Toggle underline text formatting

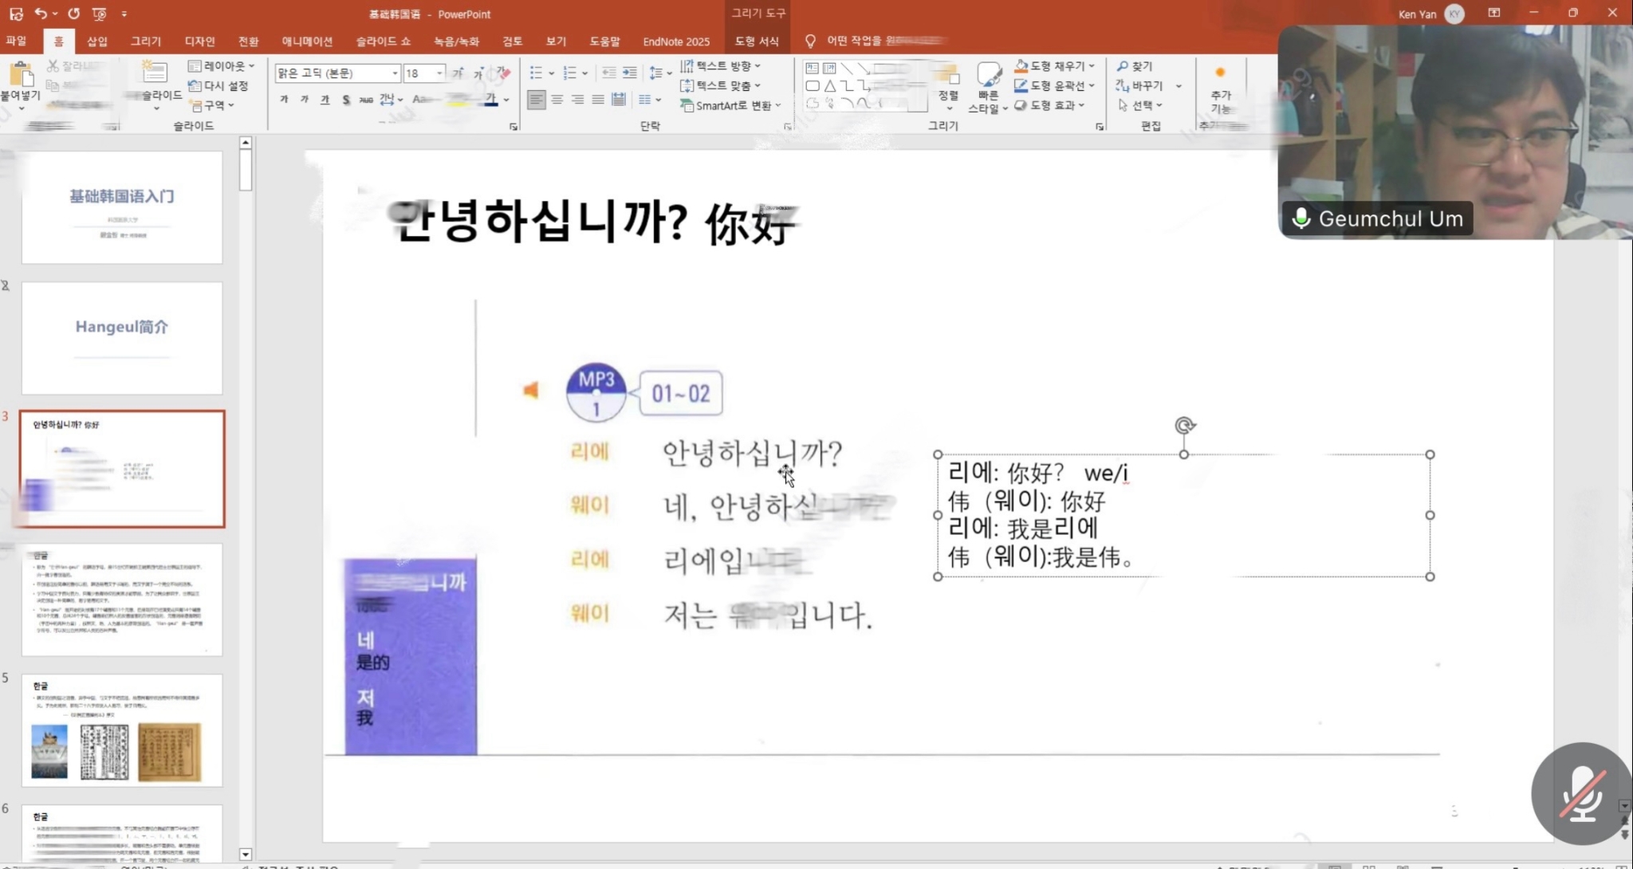(x=325, y=100)
